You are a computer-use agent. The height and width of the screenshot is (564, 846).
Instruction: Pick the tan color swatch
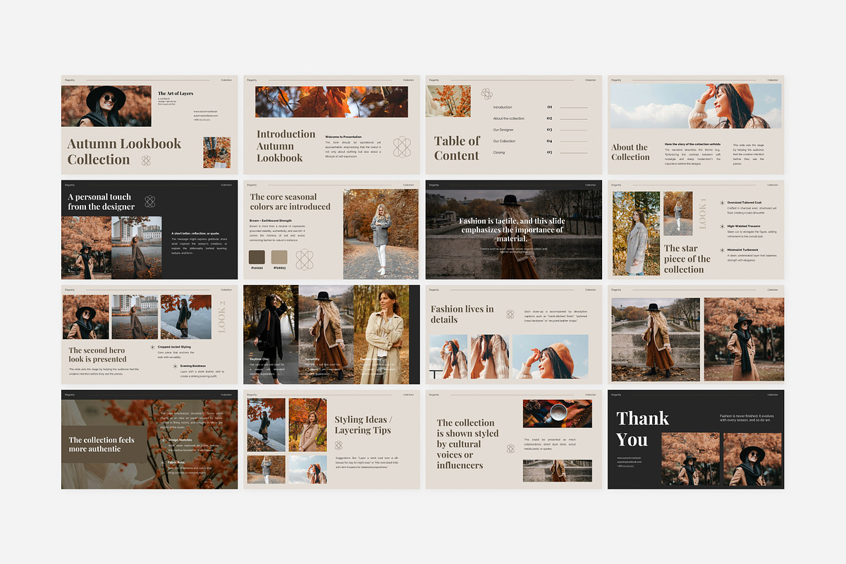coord(279,257)
